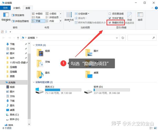Select 列表 list layout
158x130 pixels.
pos(36,17)
